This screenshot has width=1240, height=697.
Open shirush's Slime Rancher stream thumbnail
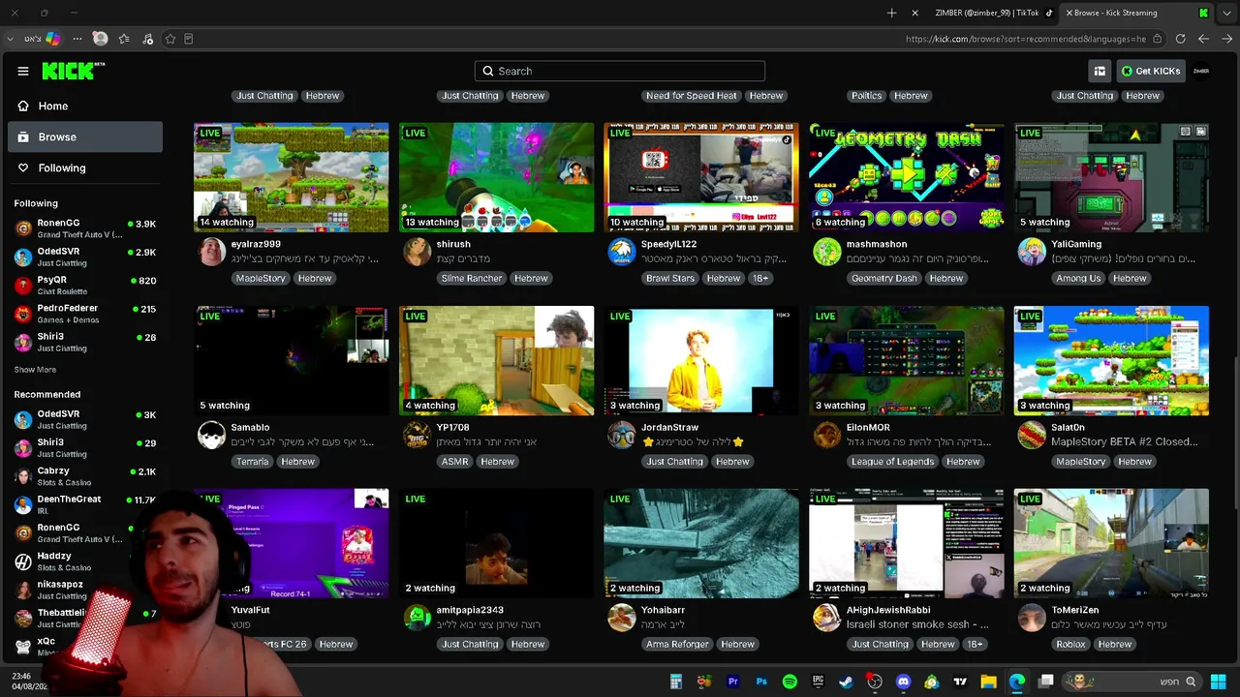point(497,177)
